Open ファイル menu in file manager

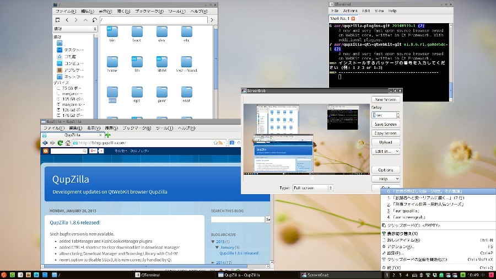pos(66,12)
